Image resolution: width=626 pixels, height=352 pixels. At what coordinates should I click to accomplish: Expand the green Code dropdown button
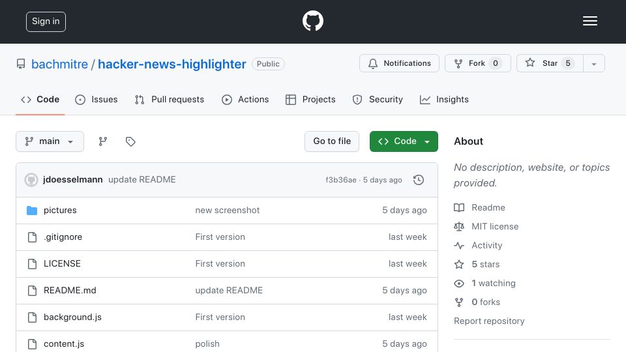click(404, 141)
